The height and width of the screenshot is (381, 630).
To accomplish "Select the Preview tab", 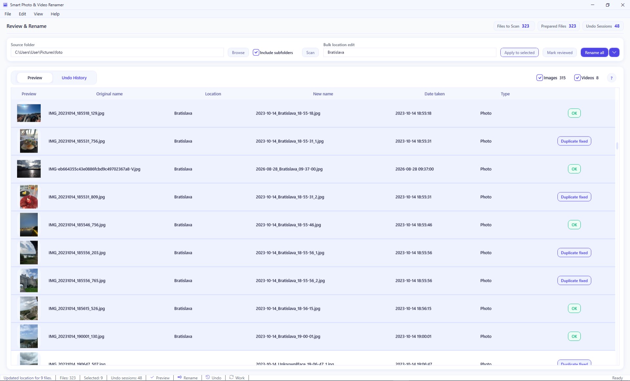I will (x=35, y=78).
